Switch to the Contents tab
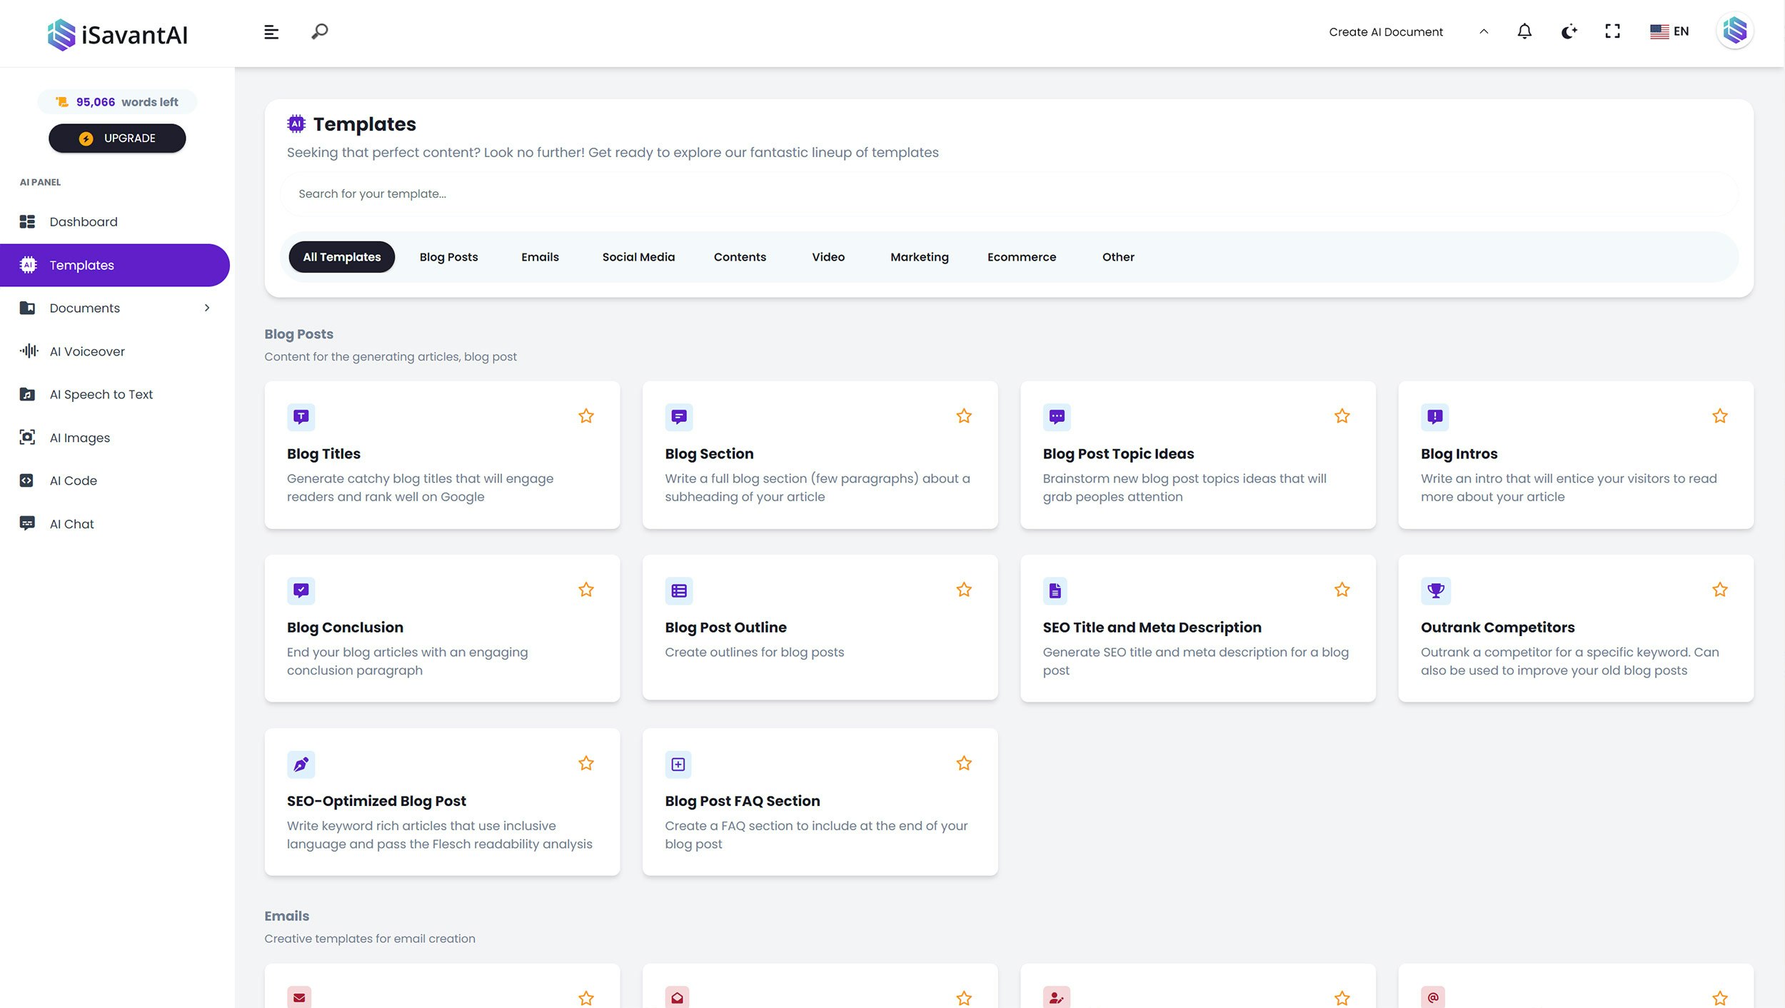 (740, 257)
